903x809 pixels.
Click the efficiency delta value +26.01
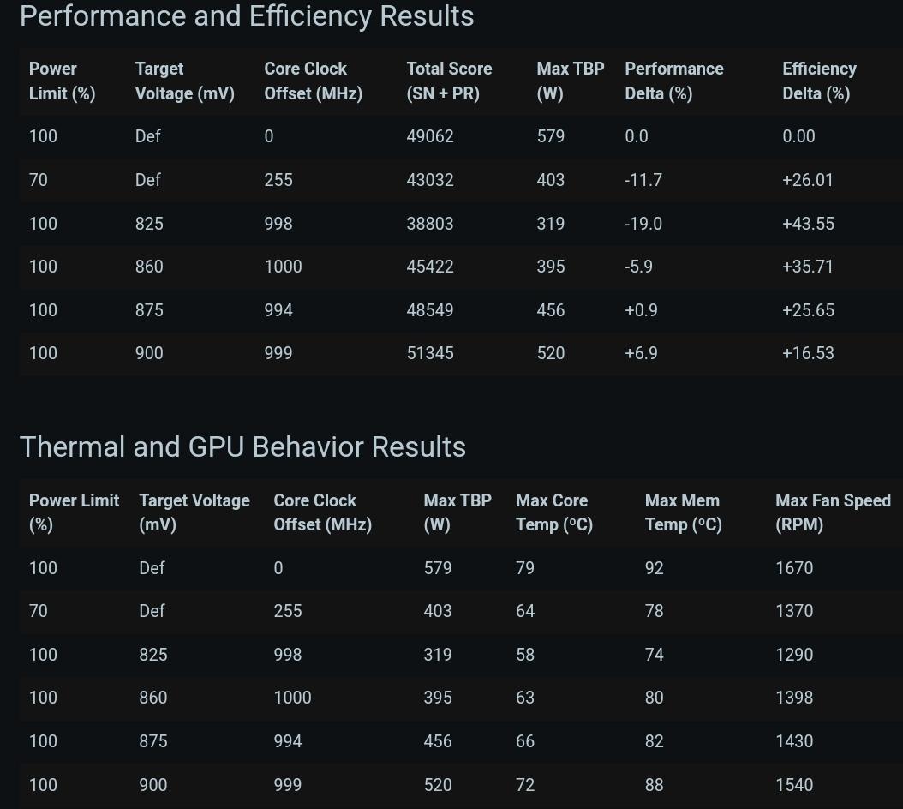808,180
